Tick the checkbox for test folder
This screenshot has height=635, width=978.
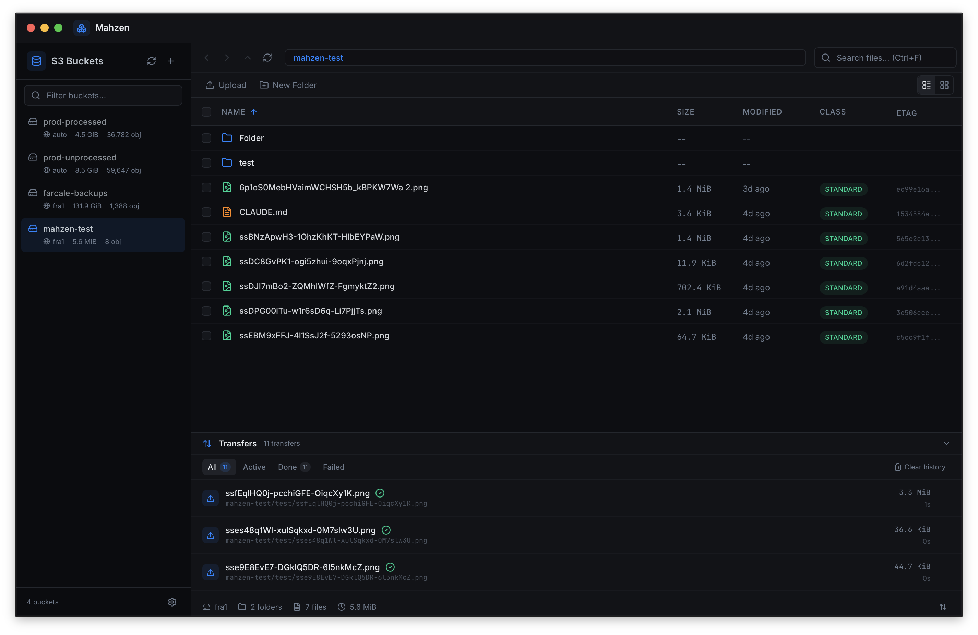pyautogui.click(x=206, y=163)
